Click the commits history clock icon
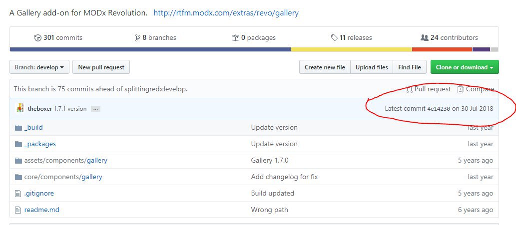The image size is (516, 225). pyautogui.click(x=38, y=38)
